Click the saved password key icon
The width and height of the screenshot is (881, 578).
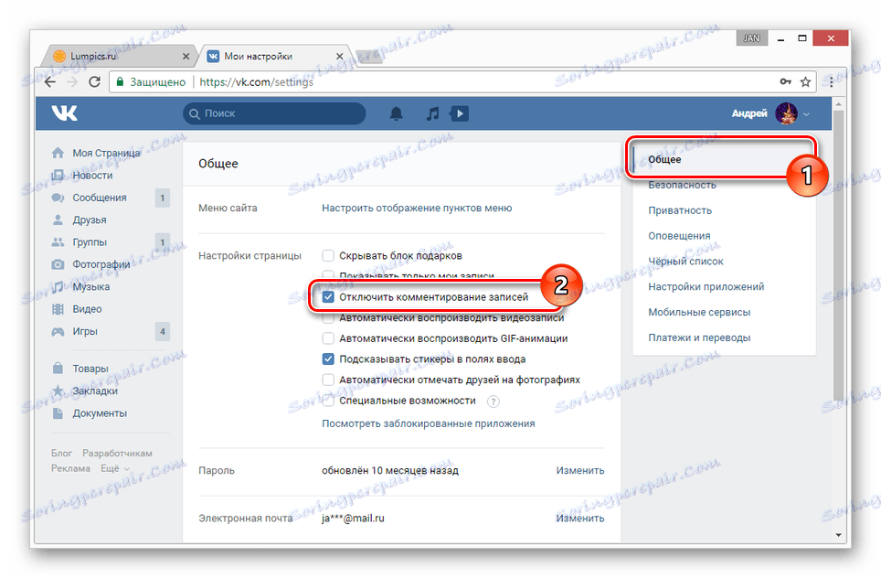[x=785, y=82]
